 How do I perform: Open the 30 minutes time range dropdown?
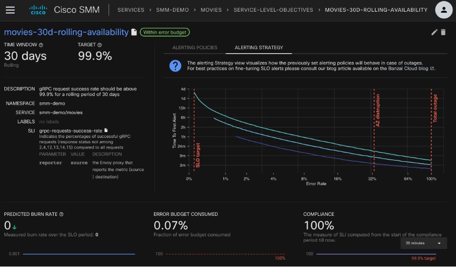423,243
